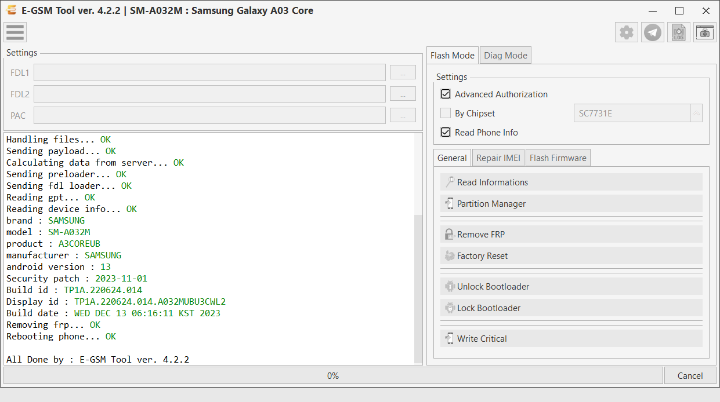Cancel the current operation

click(690, 375)
